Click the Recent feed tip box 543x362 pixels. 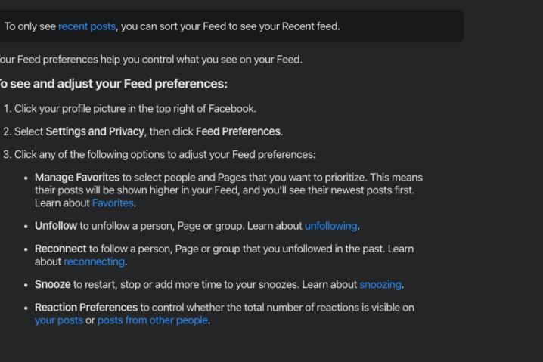point(231,26)
